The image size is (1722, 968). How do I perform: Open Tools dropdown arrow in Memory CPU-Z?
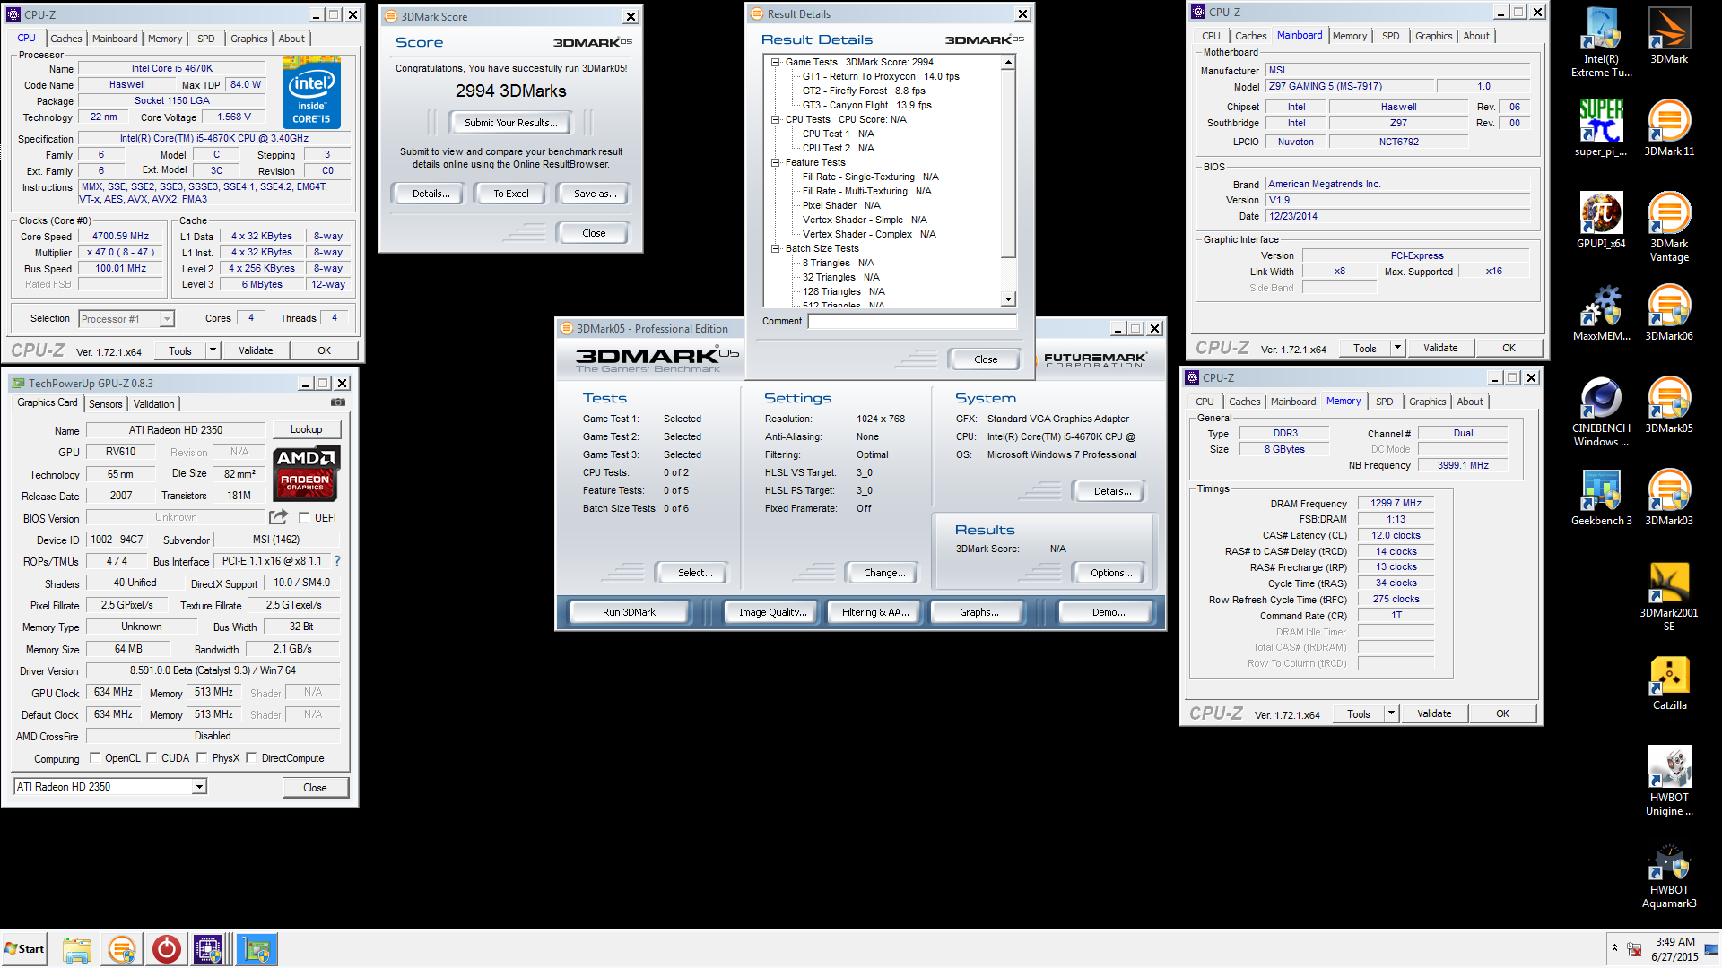(1391, 713)
